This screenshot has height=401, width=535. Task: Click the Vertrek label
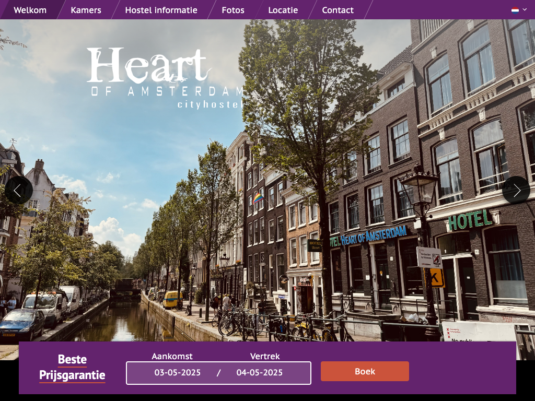coord(265,356)
